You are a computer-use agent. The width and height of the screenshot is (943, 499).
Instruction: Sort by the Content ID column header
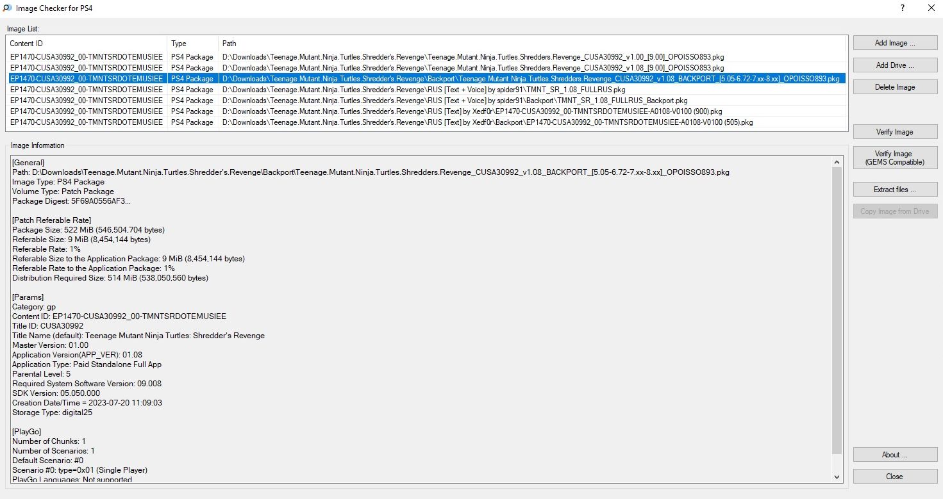[x=87, y=44]
